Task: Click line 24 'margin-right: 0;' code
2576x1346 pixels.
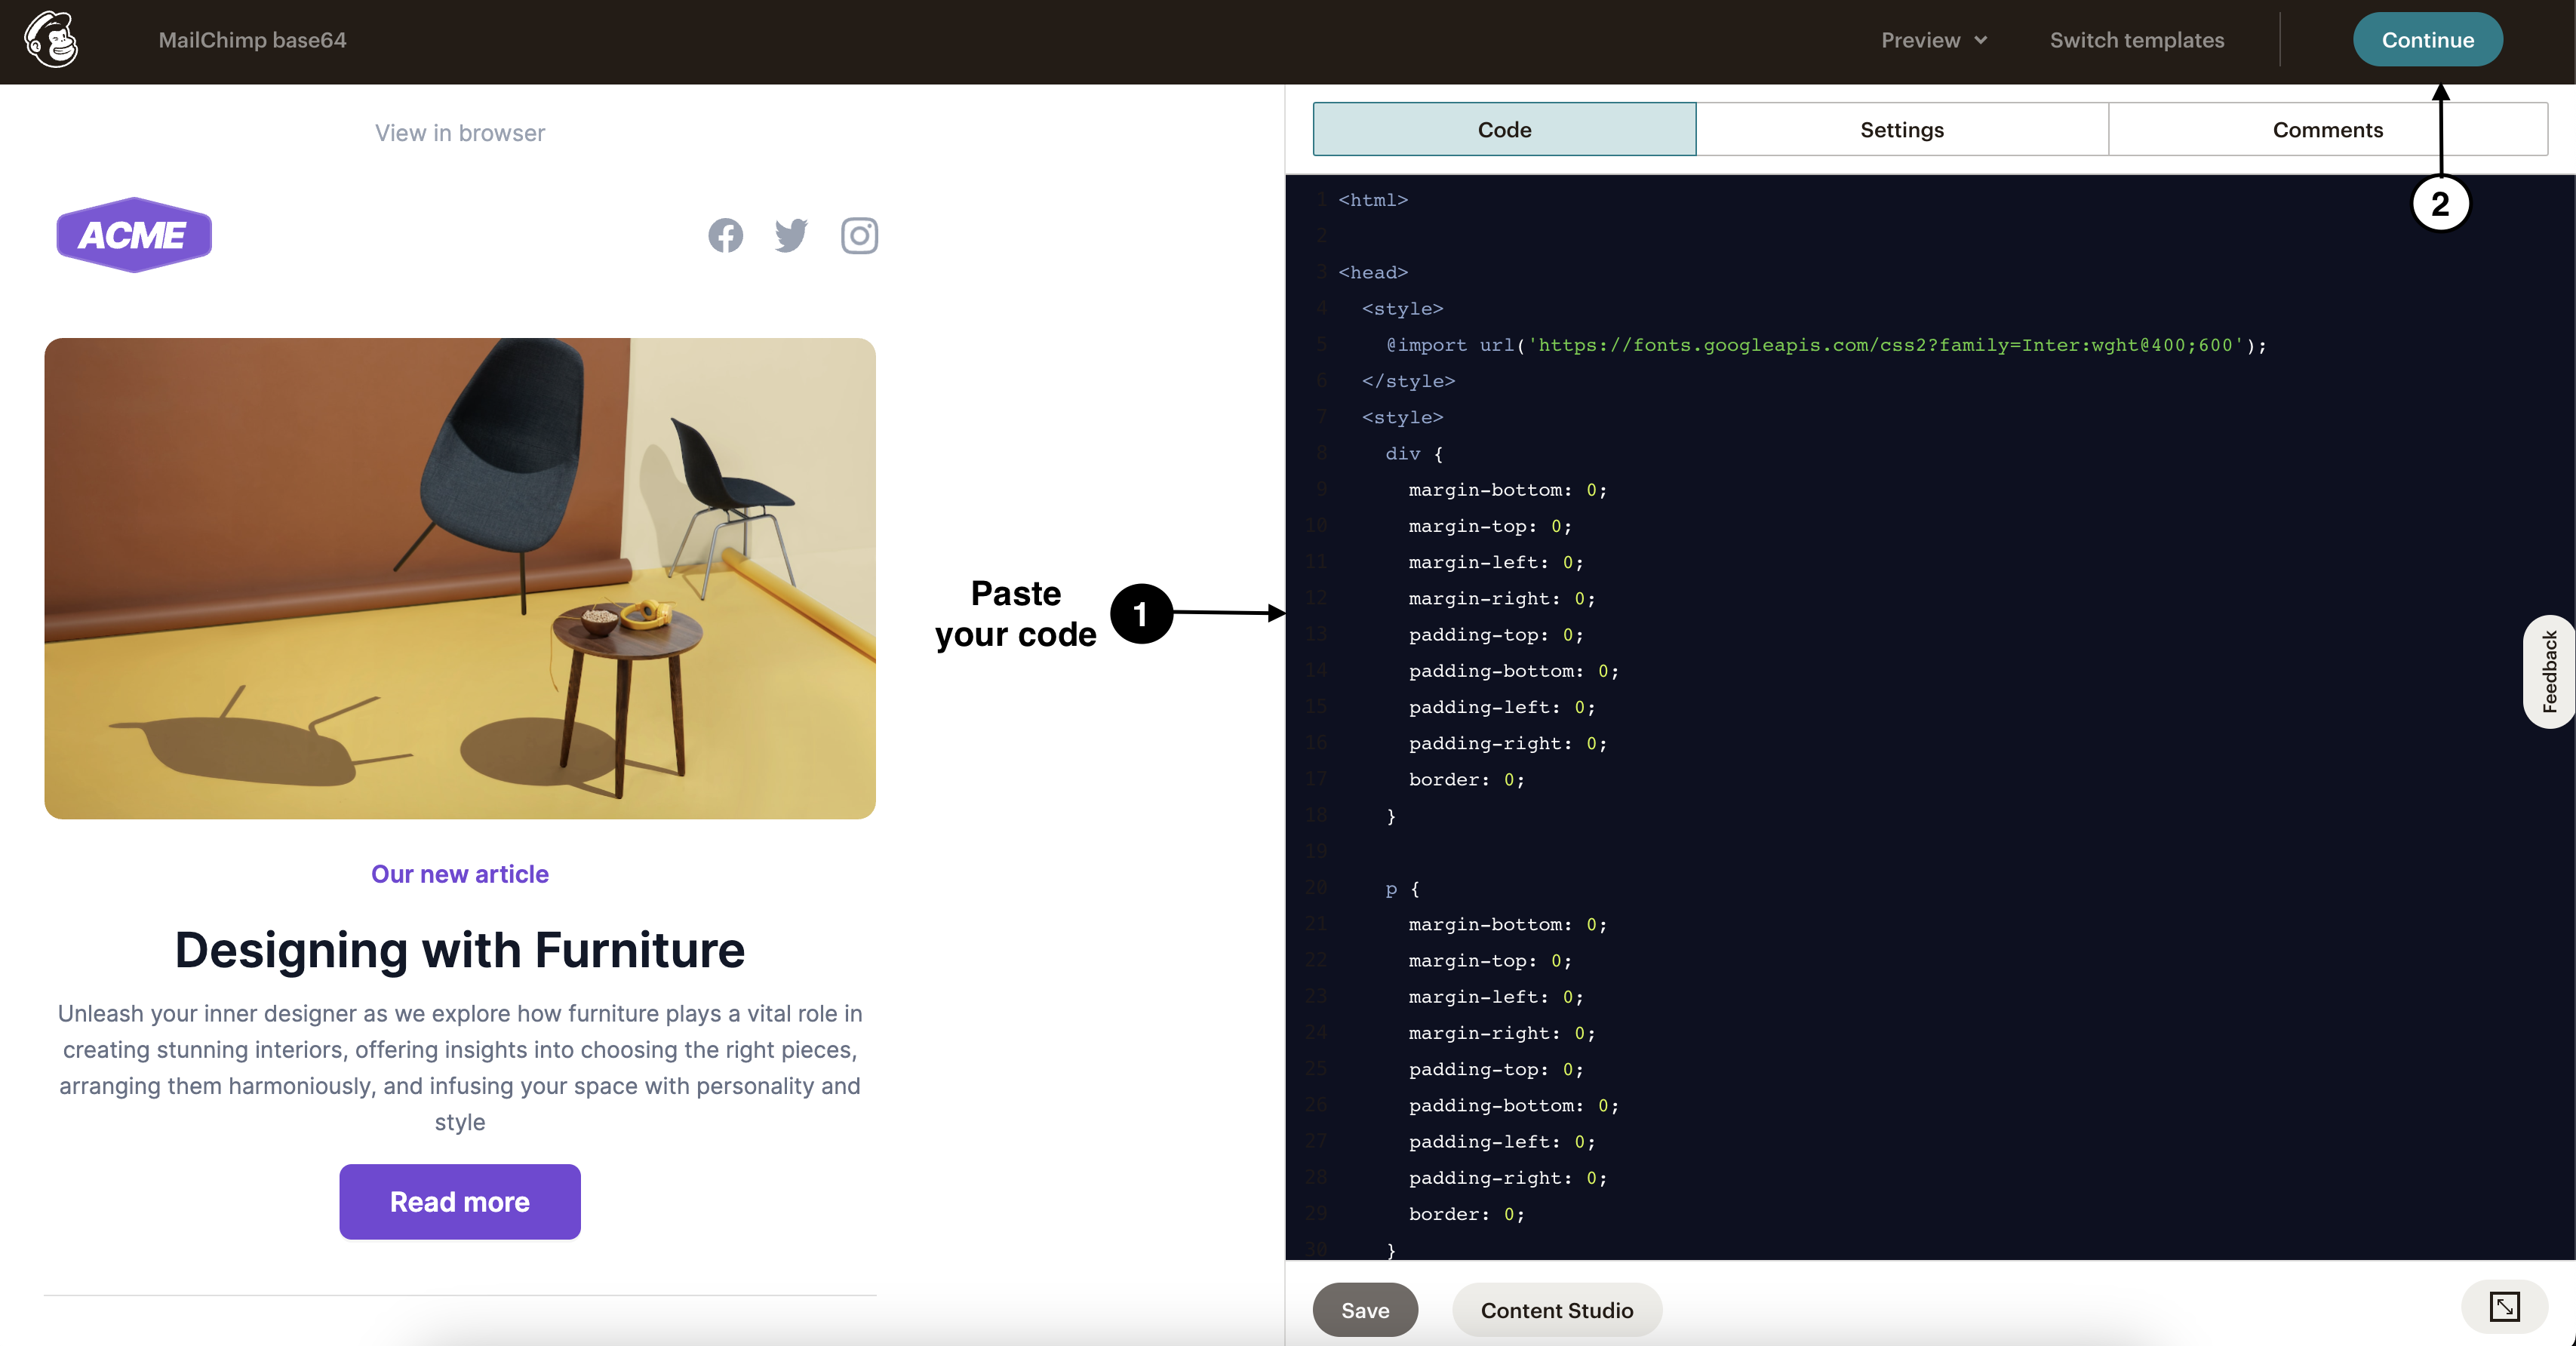Action: tap(1501, 1033)
